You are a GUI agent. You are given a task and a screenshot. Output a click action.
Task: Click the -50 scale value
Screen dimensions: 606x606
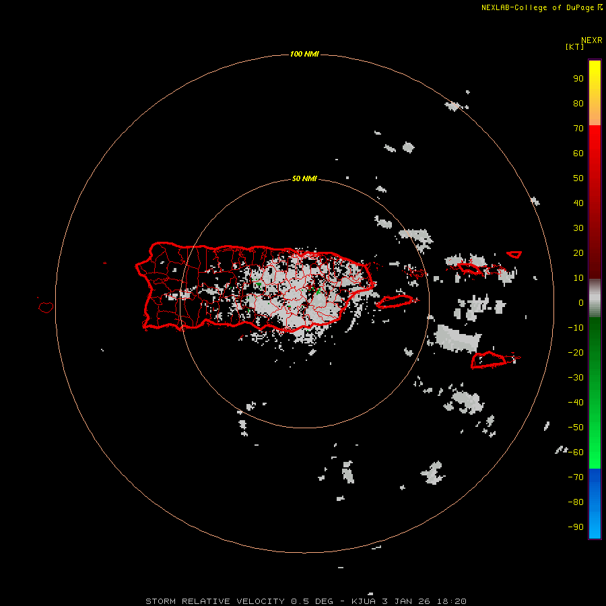(x=576, y=428)
